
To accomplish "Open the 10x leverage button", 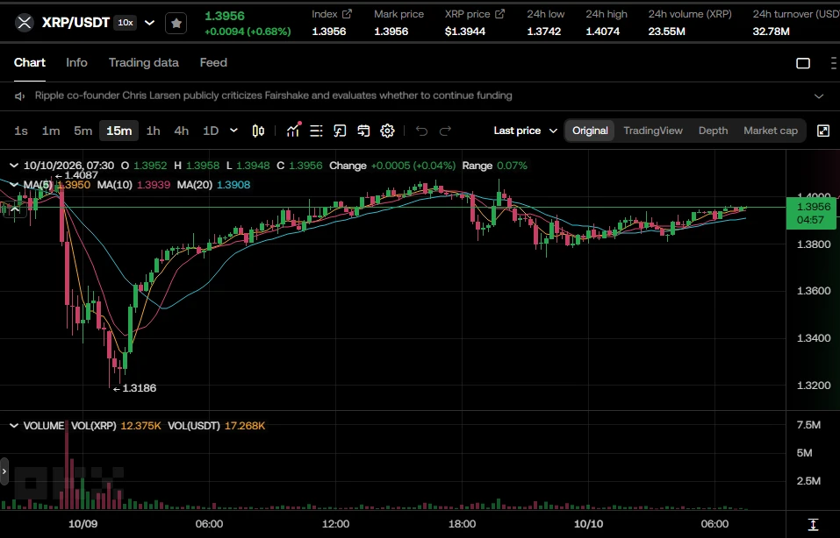I will point(126,23).
